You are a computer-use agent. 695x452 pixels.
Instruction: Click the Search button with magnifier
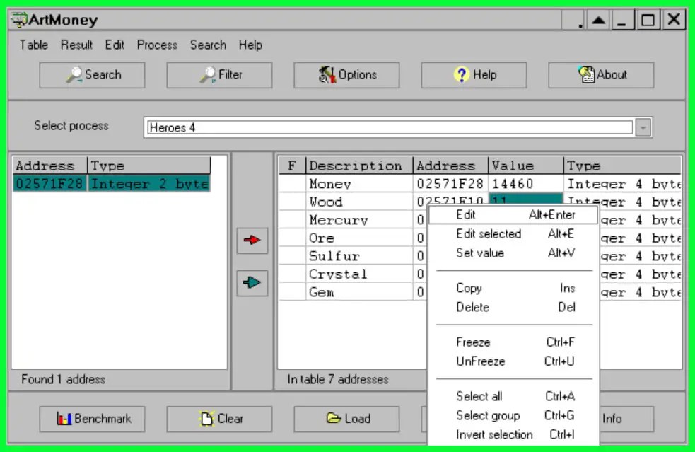92,75
